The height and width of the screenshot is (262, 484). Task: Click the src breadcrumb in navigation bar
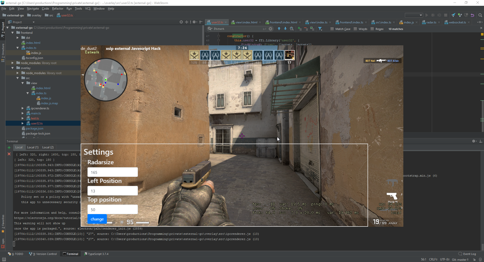click(49, 15)
